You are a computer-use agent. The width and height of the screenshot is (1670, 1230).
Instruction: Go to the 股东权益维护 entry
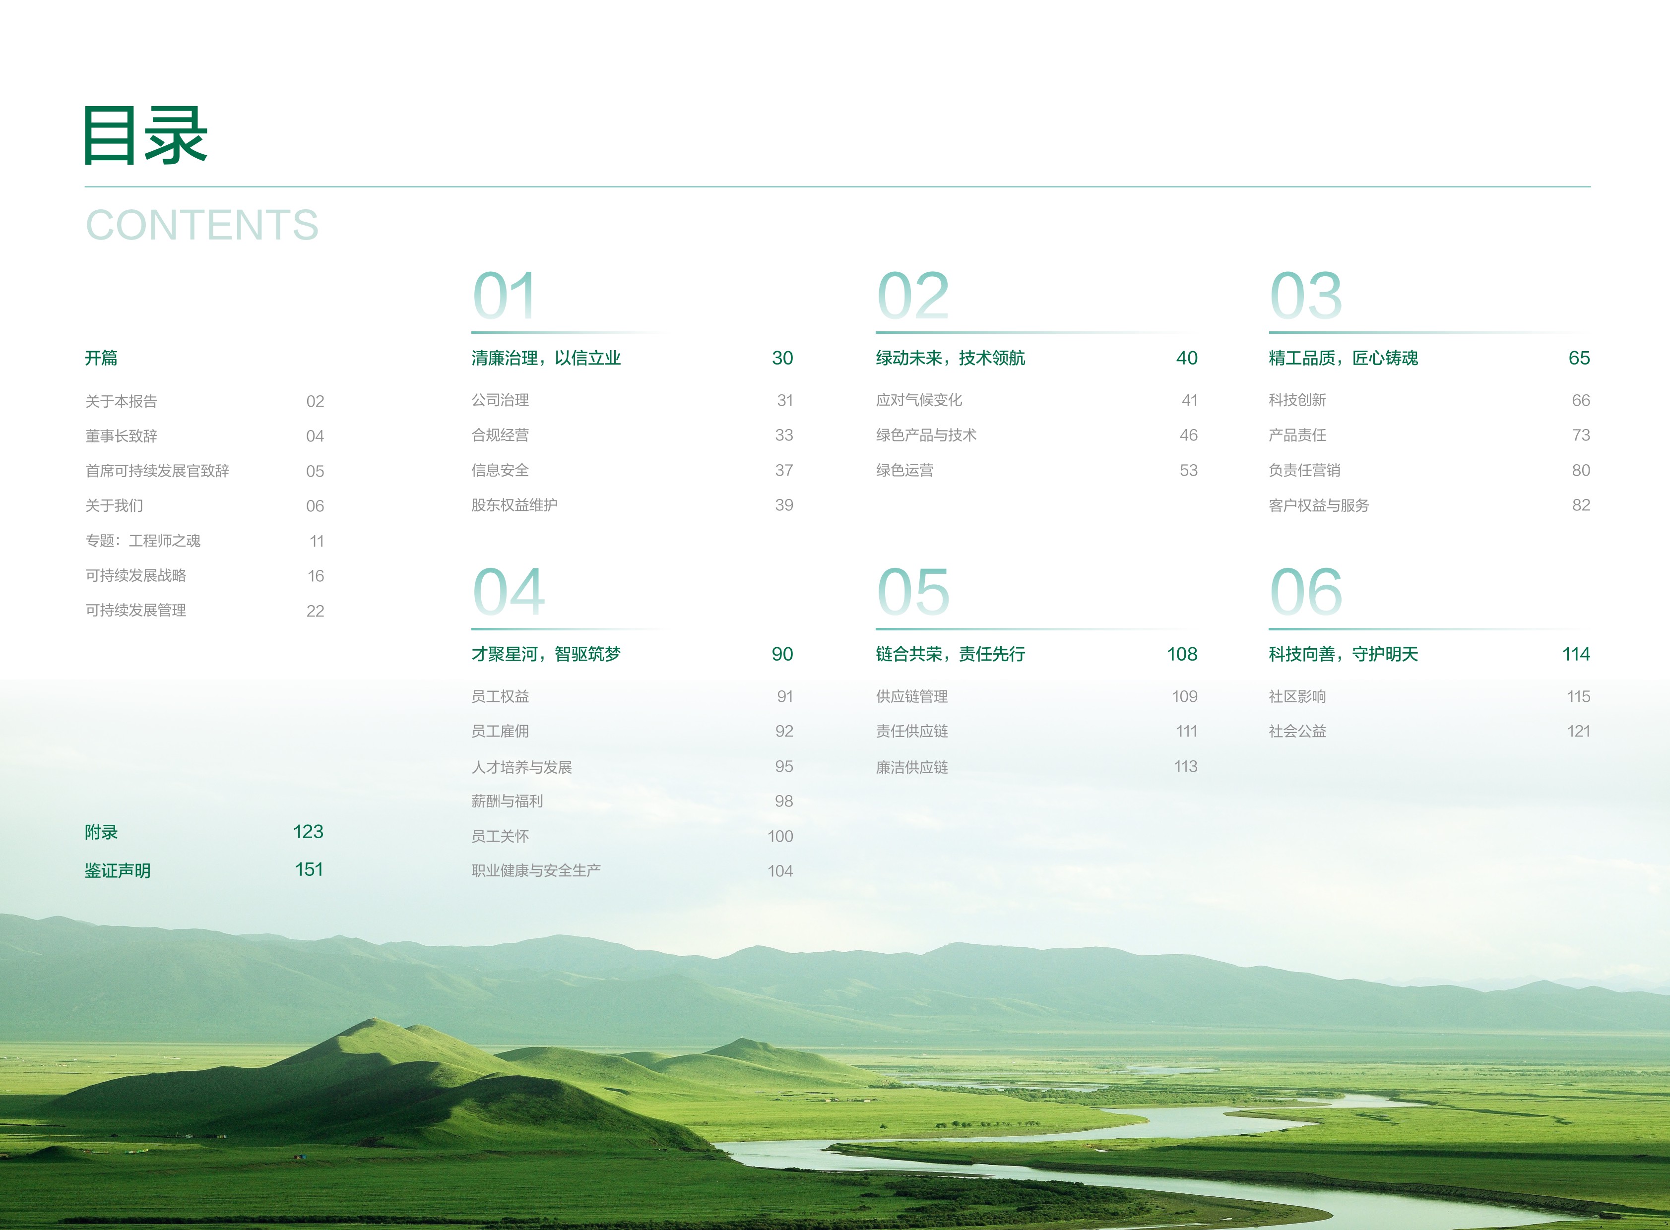[x=514, y=505]
